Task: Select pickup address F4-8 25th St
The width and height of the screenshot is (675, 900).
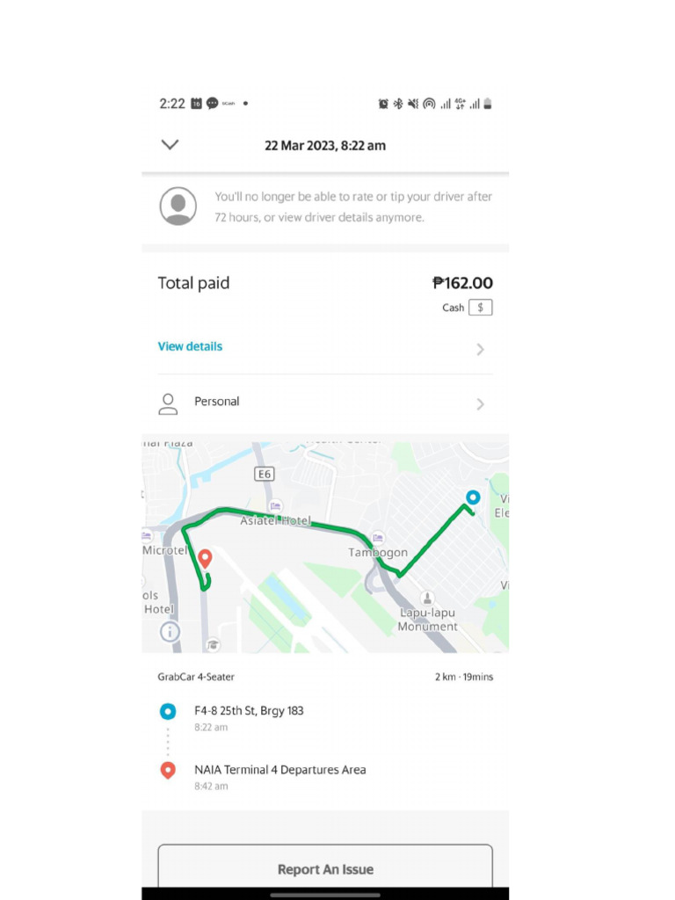Action: pyautogui.click(x=249, y=710)
